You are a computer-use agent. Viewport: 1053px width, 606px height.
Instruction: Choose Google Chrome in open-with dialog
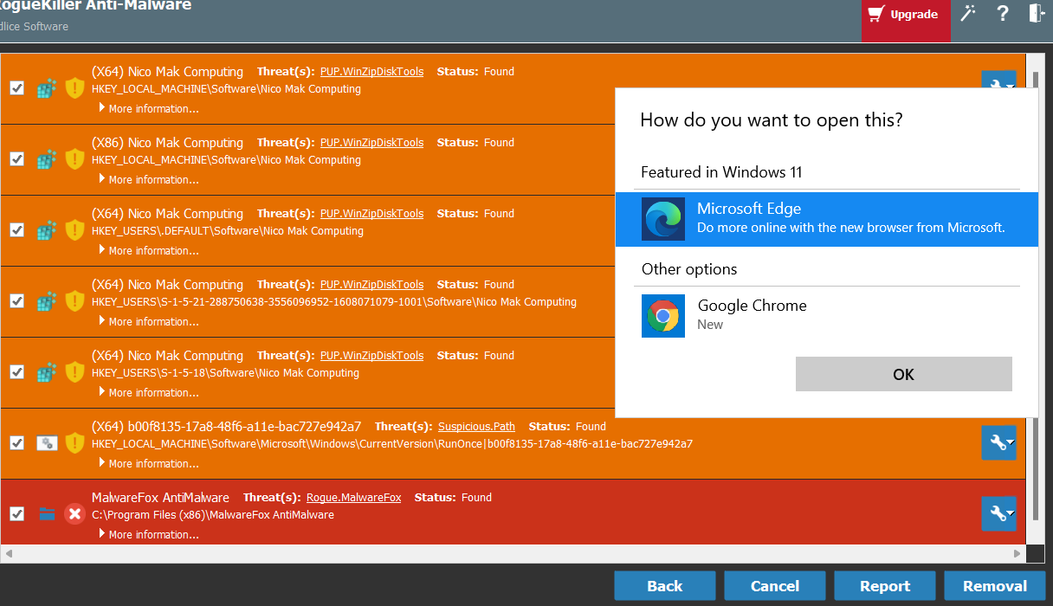pyautogui.click(x=827, y=315)
